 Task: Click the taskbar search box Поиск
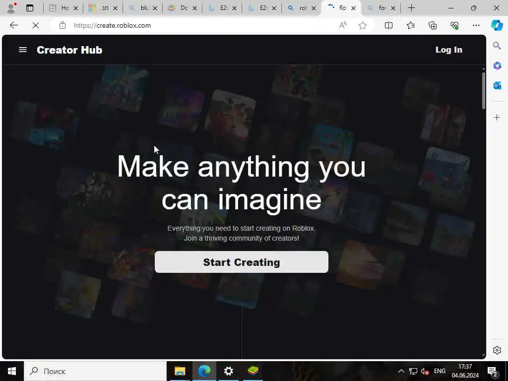pos(95,371)
